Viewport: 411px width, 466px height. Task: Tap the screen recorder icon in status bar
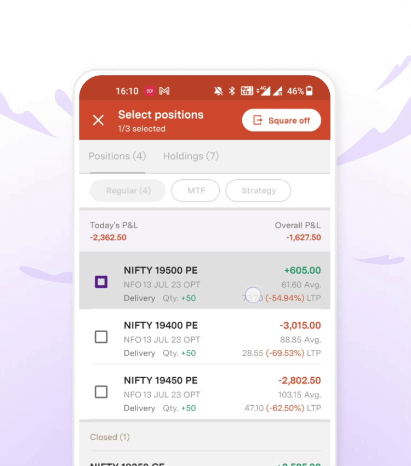tap(150, 91)
